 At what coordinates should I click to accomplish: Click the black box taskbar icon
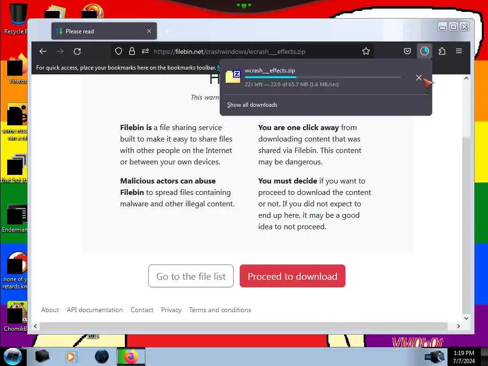click(x=42, y=356)
